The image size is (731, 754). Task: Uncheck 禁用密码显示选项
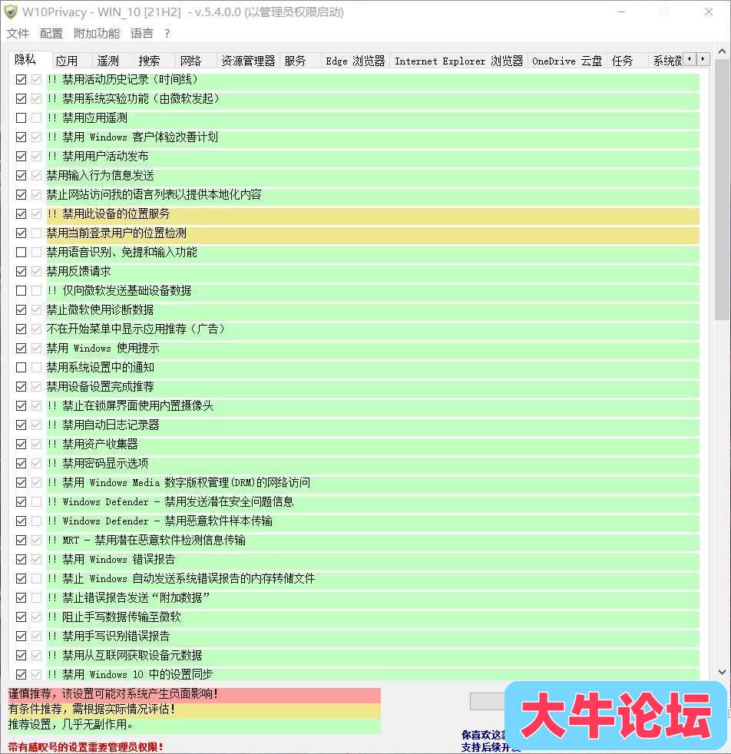point(21,464)
